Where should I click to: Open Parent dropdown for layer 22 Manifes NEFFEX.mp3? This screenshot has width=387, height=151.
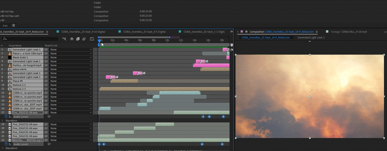71,140
